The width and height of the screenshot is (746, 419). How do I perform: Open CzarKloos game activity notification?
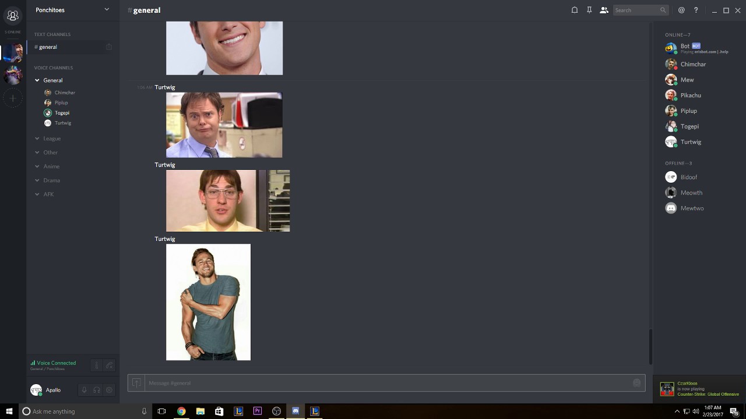(699, 389)
